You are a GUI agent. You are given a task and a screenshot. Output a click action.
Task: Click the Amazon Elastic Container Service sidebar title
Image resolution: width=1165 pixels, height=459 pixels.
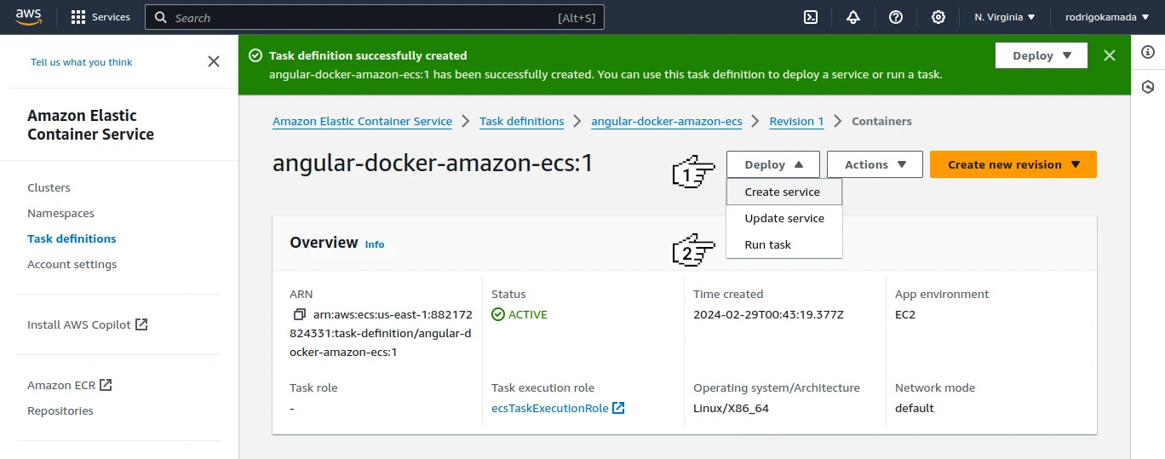click(90, 124)
